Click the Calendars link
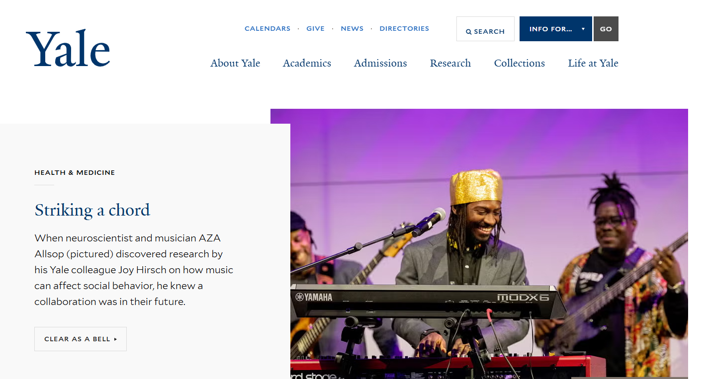The height and width of the screenshot is (379, 707). [x=267, y=29]
